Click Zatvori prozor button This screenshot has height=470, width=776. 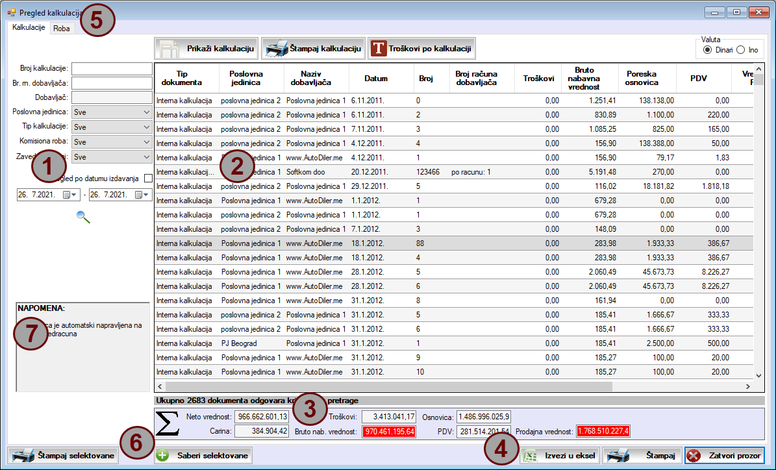pyautogui.click(x=725, y=455)
